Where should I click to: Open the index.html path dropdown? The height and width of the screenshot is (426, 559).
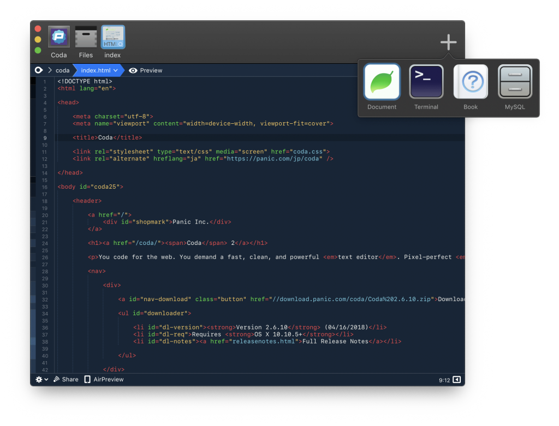[99, 70]
